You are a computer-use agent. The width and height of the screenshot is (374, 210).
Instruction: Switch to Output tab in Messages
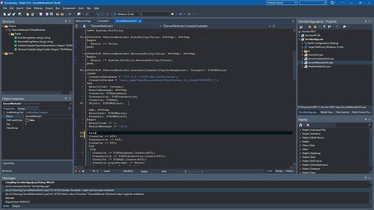pos(16,206)
